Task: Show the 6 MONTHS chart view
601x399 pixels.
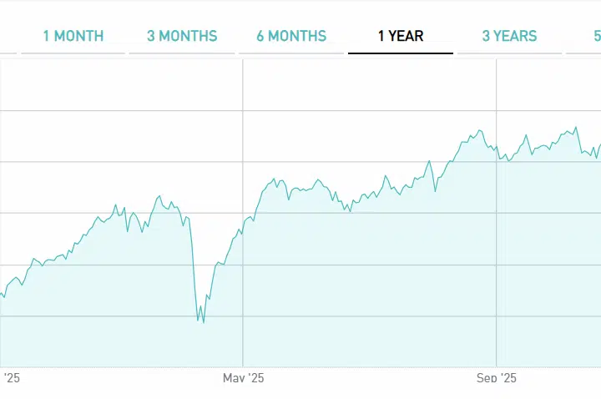Action: pyautogui.click(x=291, y=36)
